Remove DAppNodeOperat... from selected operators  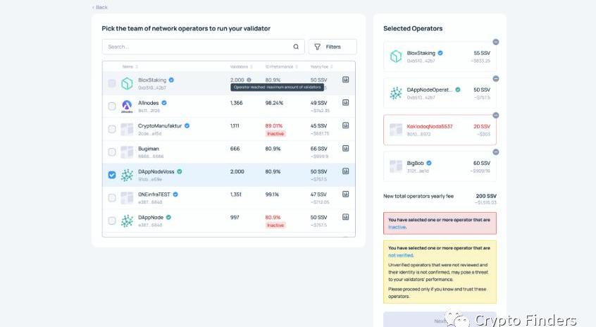click(496, 79)
